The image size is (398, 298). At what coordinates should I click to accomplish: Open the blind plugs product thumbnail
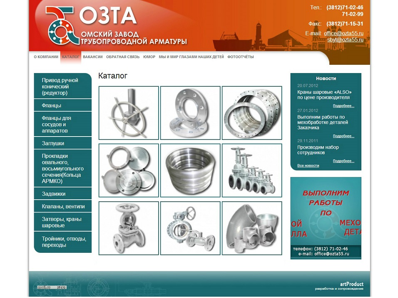tap(129, 171)
